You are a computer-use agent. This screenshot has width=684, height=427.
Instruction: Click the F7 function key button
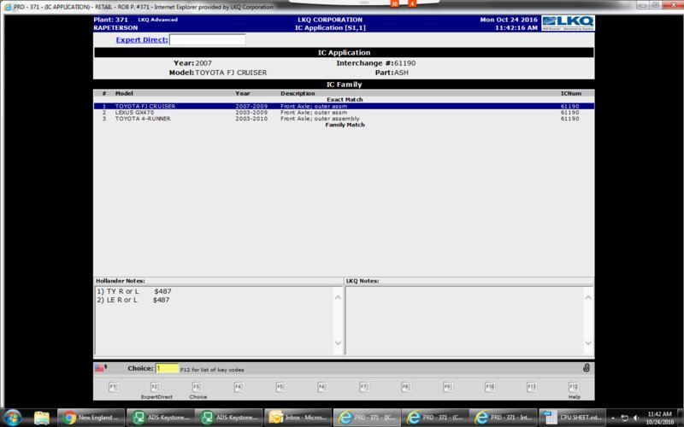tap(364, 387)
